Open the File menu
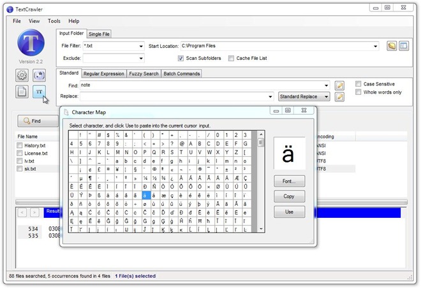The width and height of the screenshot is (421, 288). 17,21
